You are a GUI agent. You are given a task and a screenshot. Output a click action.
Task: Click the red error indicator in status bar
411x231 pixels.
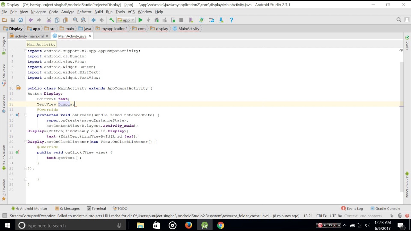click(407, 216)
